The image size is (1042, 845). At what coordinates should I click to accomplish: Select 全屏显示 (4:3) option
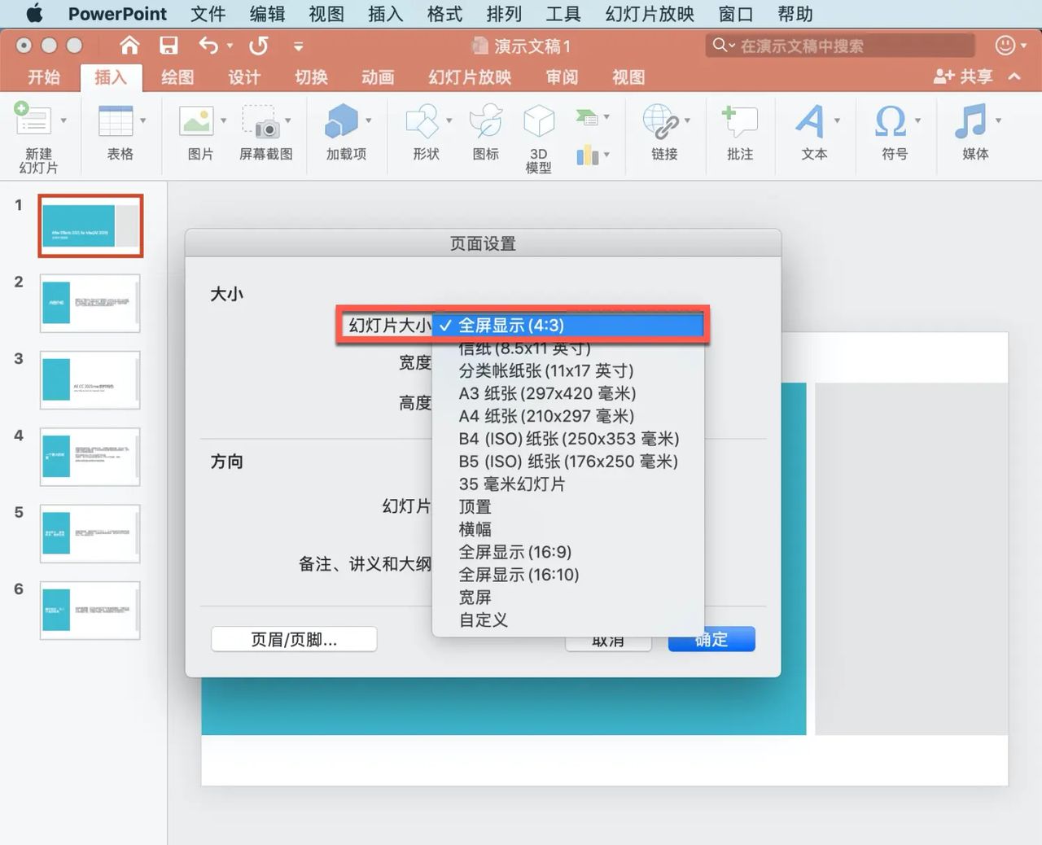pyautogui.click(x=568, y=326)
